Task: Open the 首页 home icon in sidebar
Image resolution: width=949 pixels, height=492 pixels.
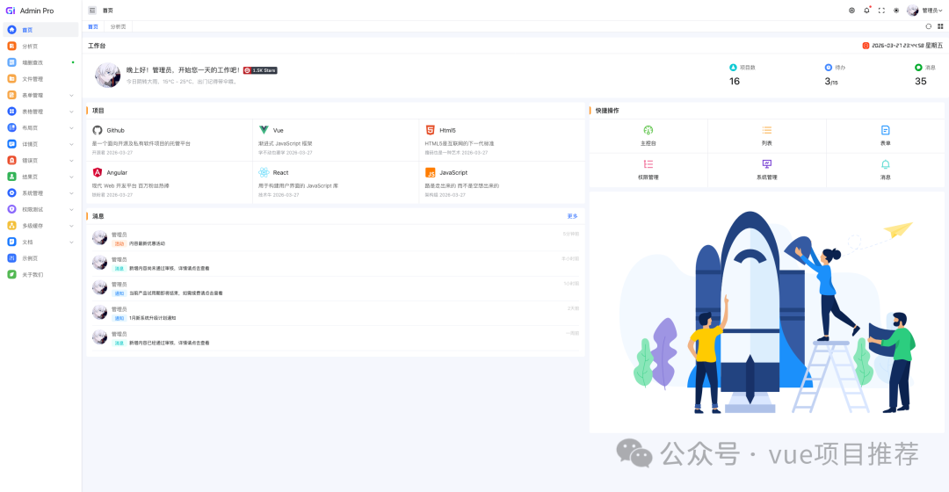Action: 11,30
